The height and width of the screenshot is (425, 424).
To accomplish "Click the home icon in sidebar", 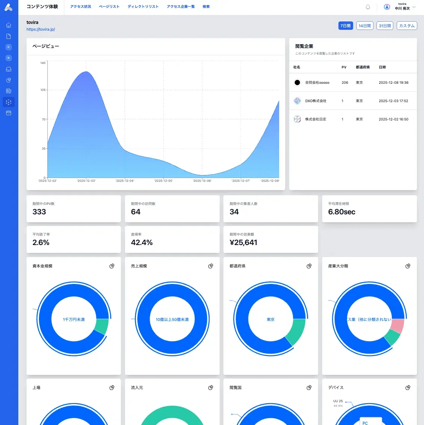I will point(9,25).
